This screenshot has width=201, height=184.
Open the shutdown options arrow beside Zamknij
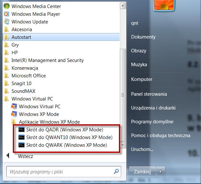click(x=161, y=172)
